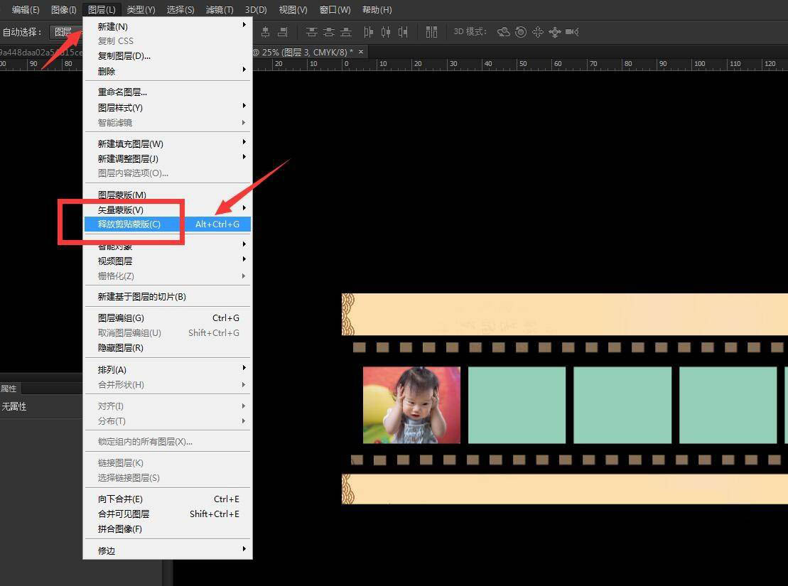Choose 重命名图层... menu entry
The width and height of the screenshot is (788, 586).
tap(168, 92)
